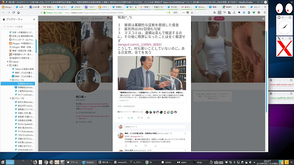This screenshot has height=165, width=294.
Task: Open the first reply's caret menu
Action: (185, 133)
